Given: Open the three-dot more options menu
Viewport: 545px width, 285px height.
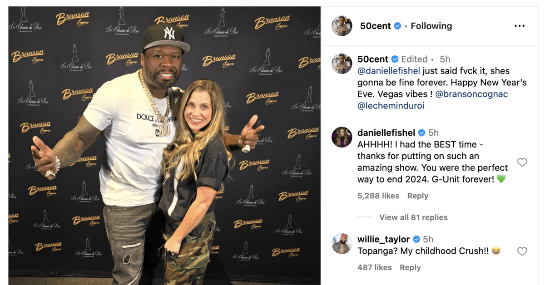Looking at the screenshot, I should tap(520, 26).
